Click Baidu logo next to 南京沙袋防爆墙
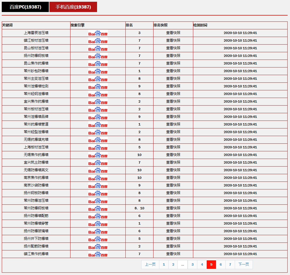290x275 pixels. coord(98,186)
